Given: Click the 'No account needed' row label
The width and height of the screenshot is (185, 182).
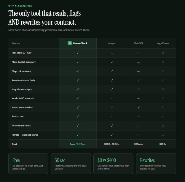Looking at the screenshot, I should coord(22,107).
